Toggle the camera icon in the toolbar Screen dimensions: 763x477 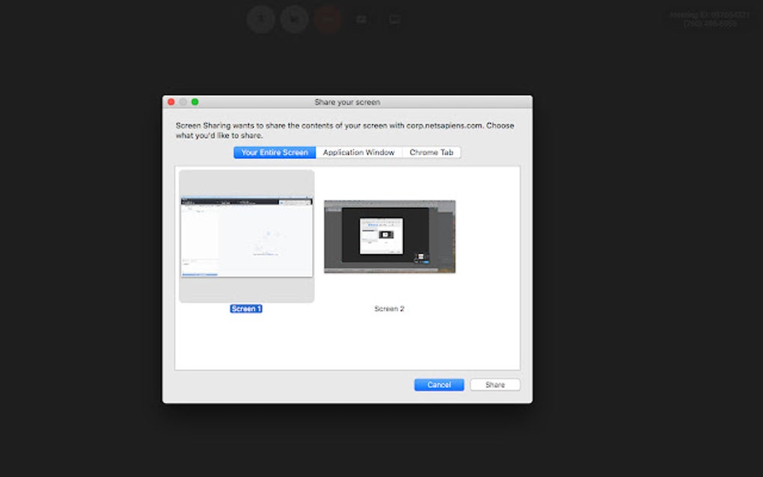(293, 19)
